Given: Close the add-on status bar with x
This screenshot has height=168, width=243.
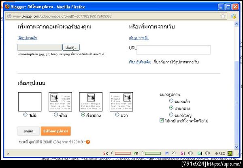Looking at the screenshot, I should (8, 153).
